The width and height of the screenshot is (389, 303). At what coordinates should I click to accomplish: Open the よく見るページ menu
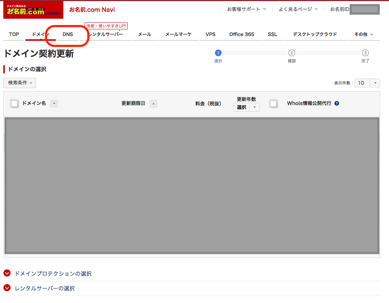click(298, 9)
